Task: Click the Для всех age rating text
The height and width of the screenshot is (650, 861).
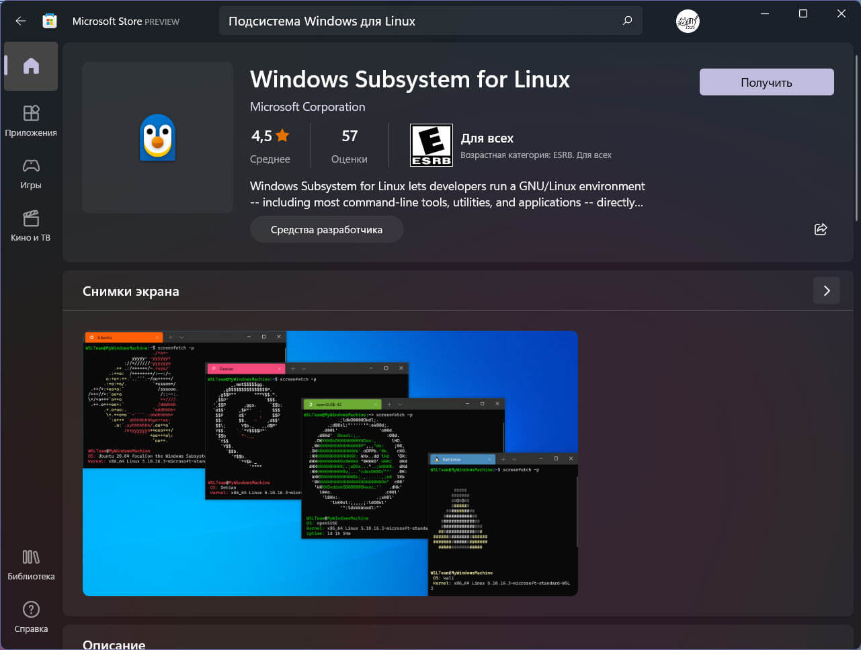Action: (x=487, y=138)
